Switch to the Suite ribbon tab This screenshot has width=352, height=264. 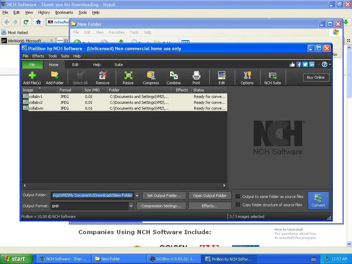(x=119, y=65)
